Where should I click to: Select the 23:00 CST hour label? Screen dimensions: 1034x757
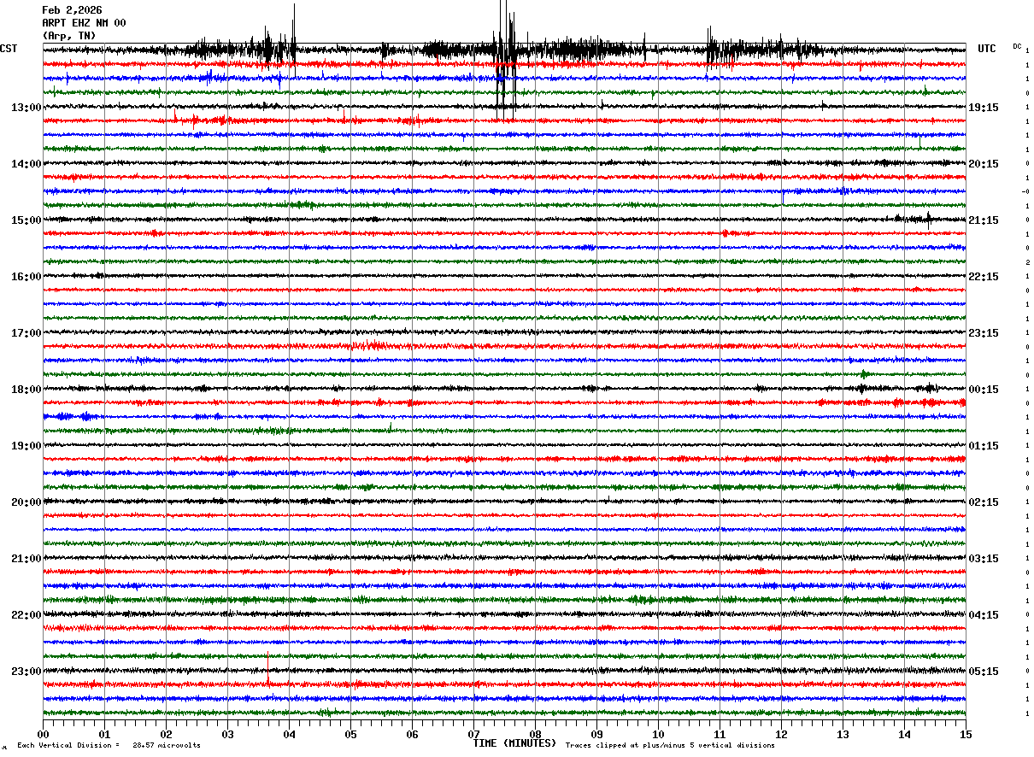pyautogui.click(x=26, y=672)
